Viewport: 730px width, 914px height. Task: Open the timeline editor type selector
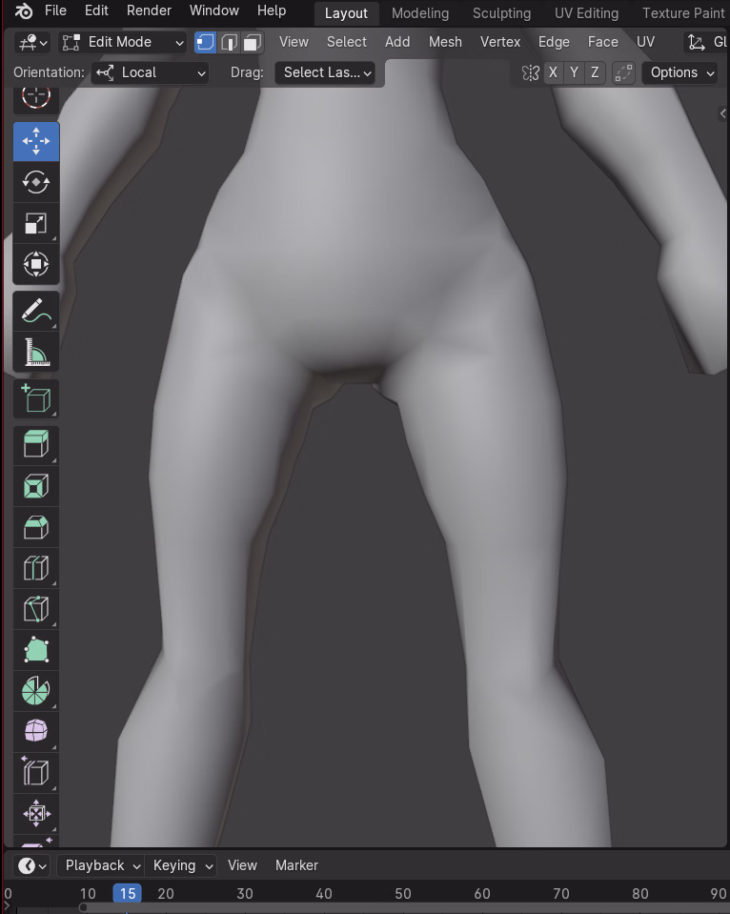tap(32, 865)
